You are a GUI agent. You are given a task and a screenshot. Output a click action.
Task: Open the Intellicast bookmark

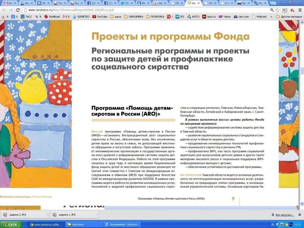(52, 17)
